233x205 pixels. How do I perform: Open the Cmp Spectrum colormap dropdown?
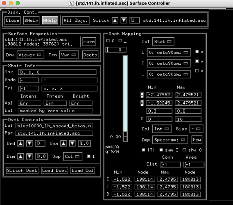[x=170, y=140]
